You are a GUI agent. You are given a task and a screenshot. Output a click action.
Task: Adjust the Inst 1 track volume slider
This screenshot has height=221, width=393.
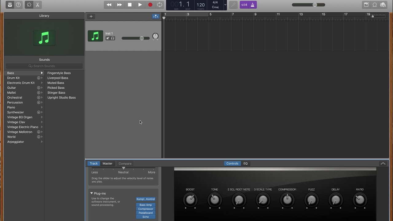pos(135,38)
